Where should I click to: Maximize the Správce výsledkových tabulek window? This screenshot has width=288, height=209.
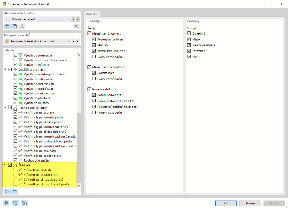coord(269,4)
